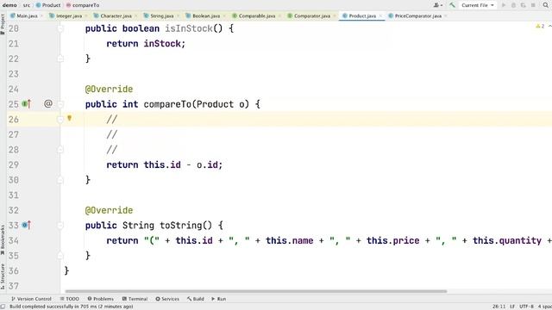The height and width of the screenshot is (310, 552).
Task: Click line number 29 in gutter
Action: tap(14, 164)
